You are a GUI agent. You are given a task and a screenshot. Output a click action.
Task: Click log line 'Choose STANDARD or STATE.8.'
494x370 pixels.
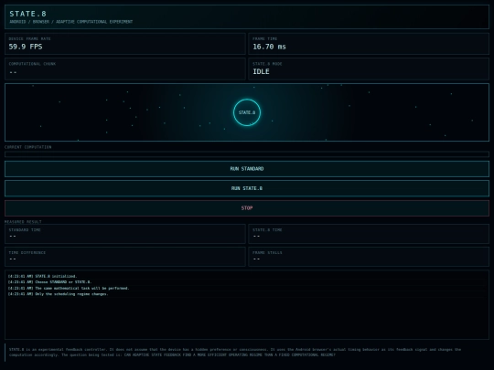(x=49, y=282)
